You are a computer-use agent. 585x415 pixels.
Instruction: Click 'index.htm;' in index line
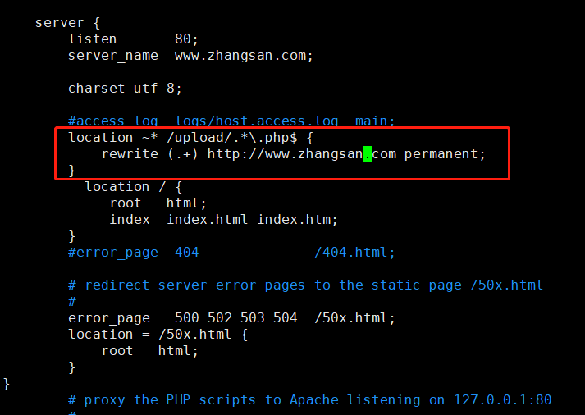(297, 220)
